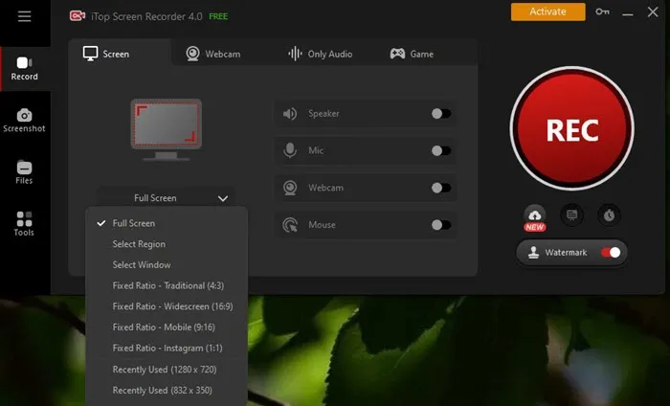Click the orange Activate button
The image size is (670, 406).
pyautogui.click(x=547, y=11)
